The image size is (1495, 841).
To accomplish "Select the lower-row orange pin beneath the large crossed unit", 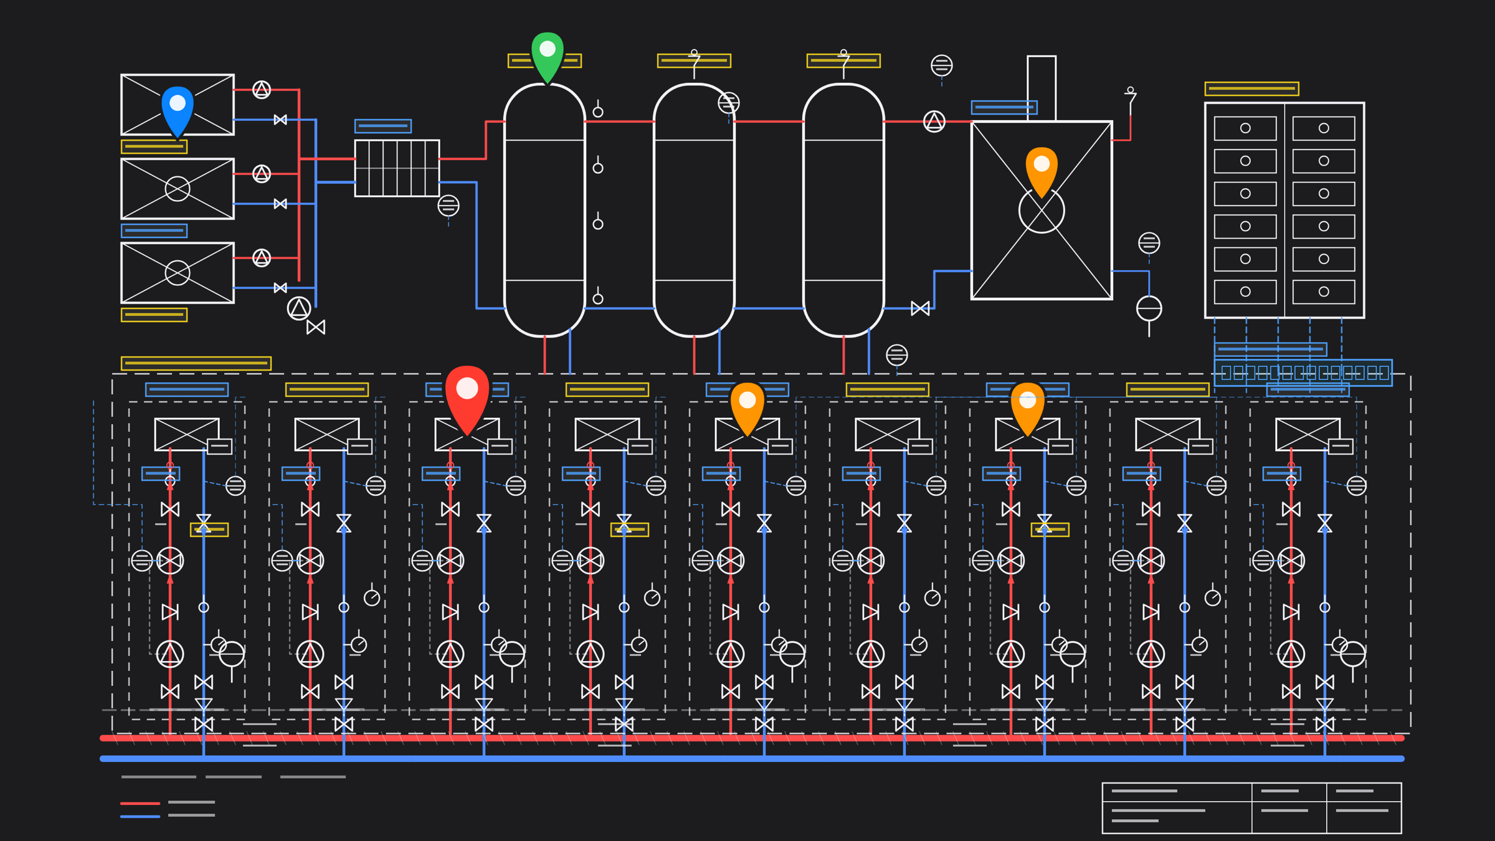I will (x=1028, y=408).
